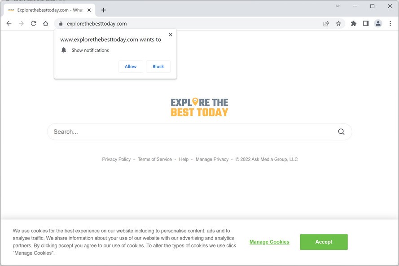Minimize the browser window
The image size is (399, 266).
coord(355,6)
